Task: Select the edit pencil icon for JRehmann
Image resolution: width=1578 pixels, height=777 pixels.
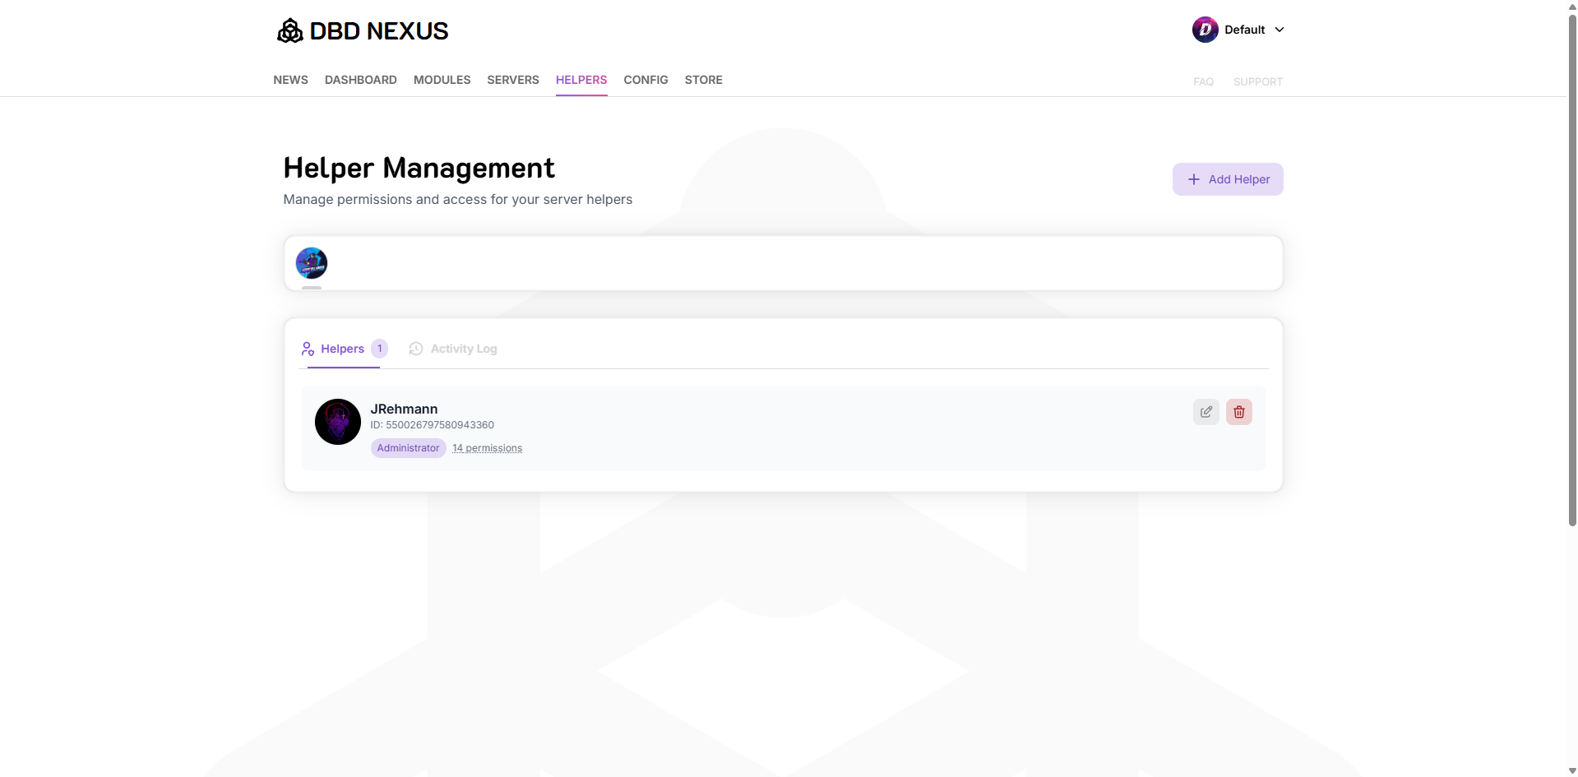Action: pyautogui.click(x=1205, y=411)
